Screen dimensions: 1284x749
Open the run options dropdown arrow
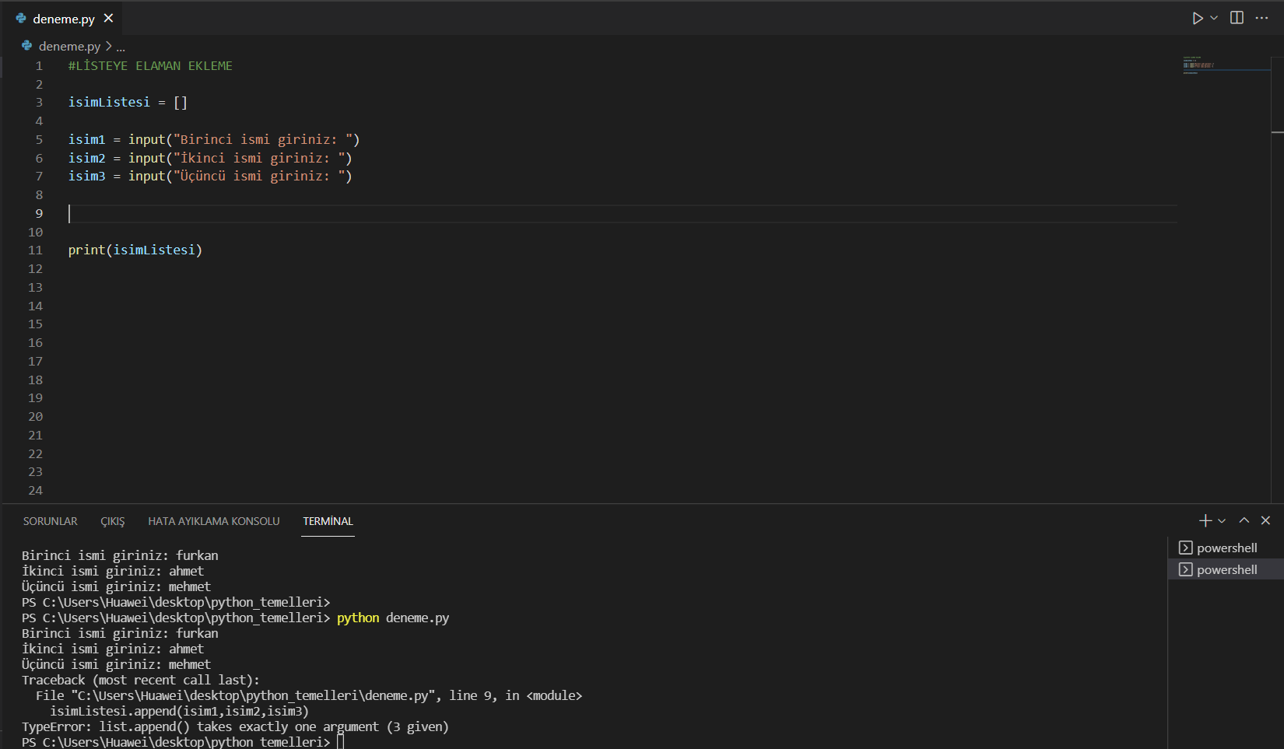[1214, 18]
